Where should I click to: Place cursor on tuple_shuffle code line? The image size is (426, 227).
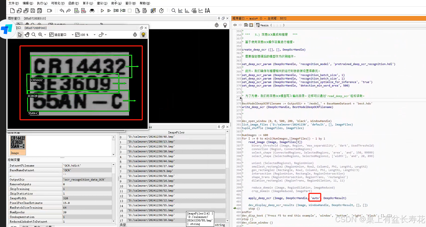point(272,128)
